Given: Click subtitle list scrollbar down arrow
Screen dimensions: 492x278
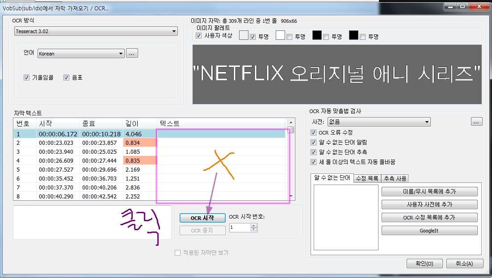Looking at the screenshot, I should (291, 196).
